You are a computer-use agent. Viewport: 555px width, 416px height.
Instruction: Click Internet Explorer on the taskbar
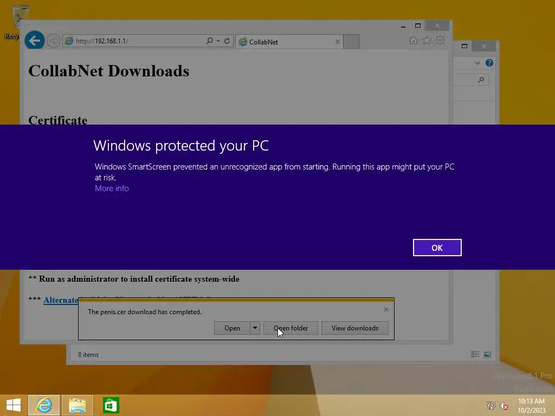coord(44,405)
